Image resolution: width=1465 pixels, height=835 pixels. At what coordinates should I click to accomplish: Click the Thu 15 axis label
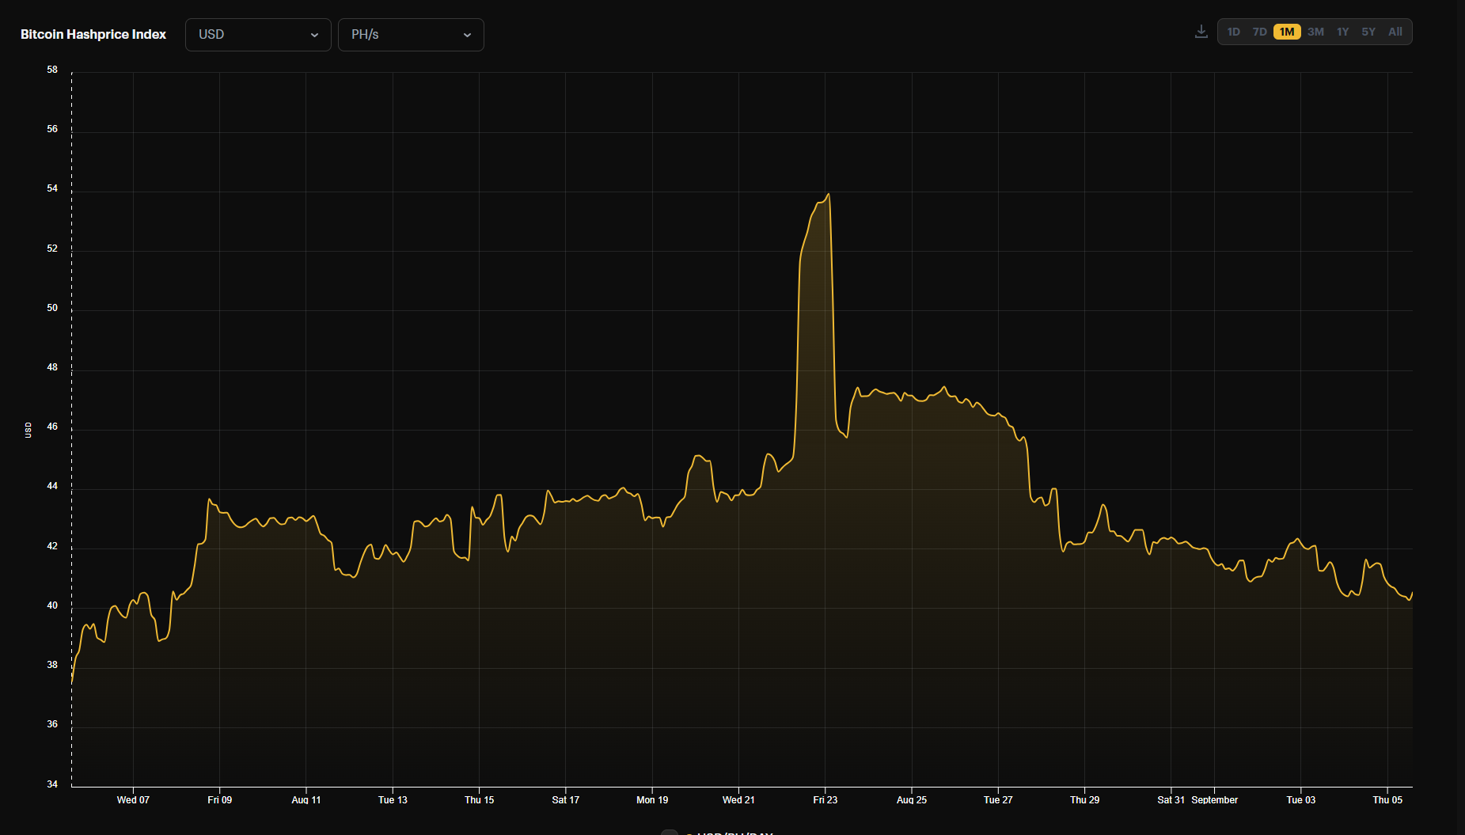(x=479, y=800)
